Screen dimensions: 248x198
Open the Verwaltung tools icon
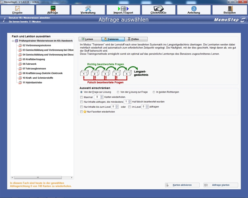click(x=88, y=8)
